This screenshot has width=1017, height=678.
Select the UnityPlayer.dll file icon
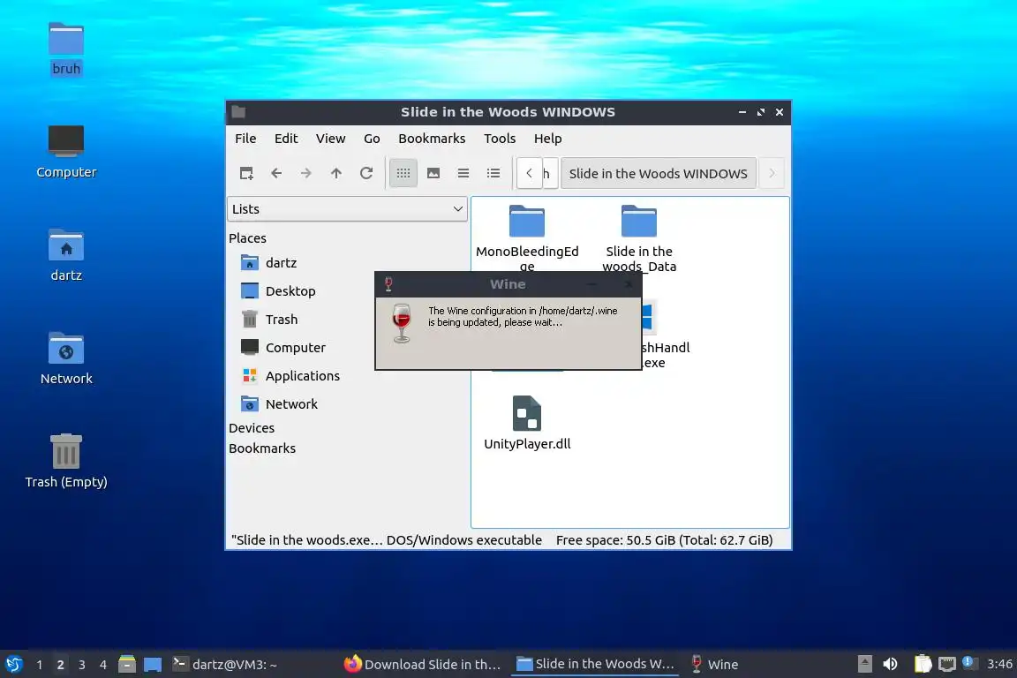[x=527, y=413]
